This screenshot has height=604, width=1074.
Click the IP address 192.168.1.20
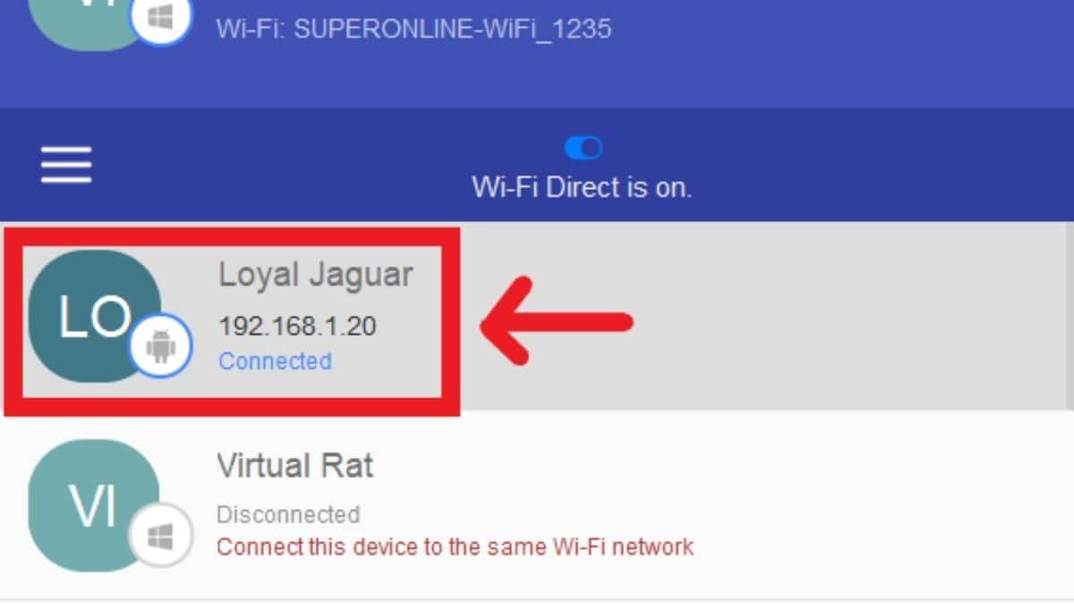pos(297,327)
